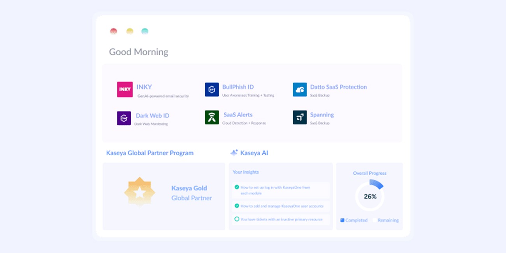Image resolution: width=506 pixels, height=253 pixels.
Task: Select the Kaseya AI section title
Action: [254, 153]
